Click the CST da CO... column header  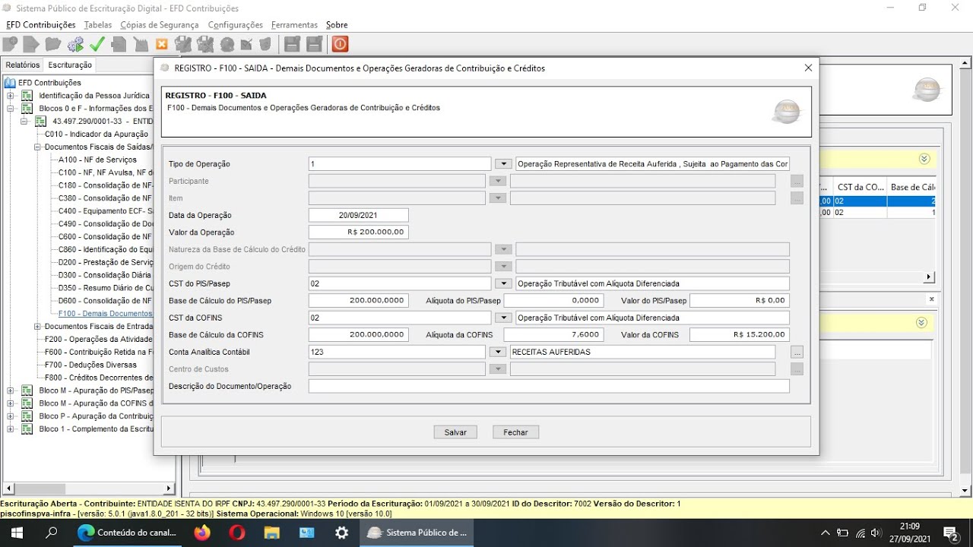click(860, 187)
